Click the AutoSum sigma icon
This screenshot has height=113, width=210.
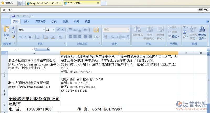click(185, 27)
